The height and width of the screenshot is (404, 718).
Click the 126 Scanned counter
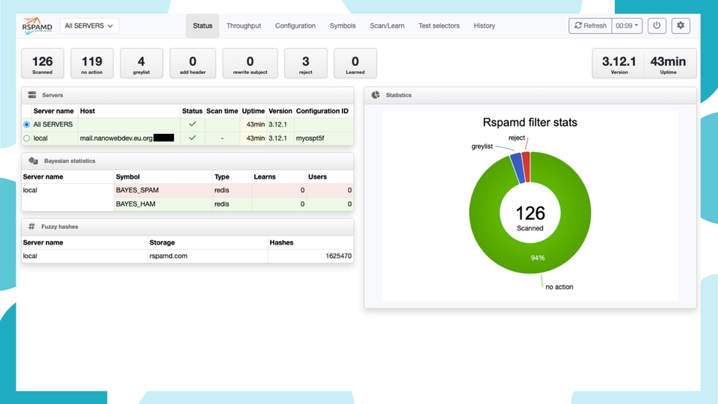point(43,63)
